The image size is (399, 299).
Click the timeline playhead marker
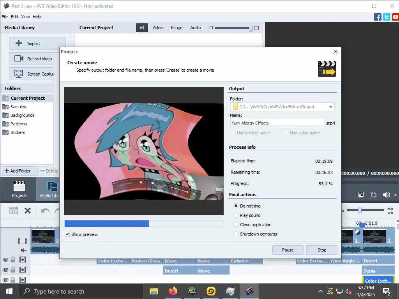click(x=362, y=225)
